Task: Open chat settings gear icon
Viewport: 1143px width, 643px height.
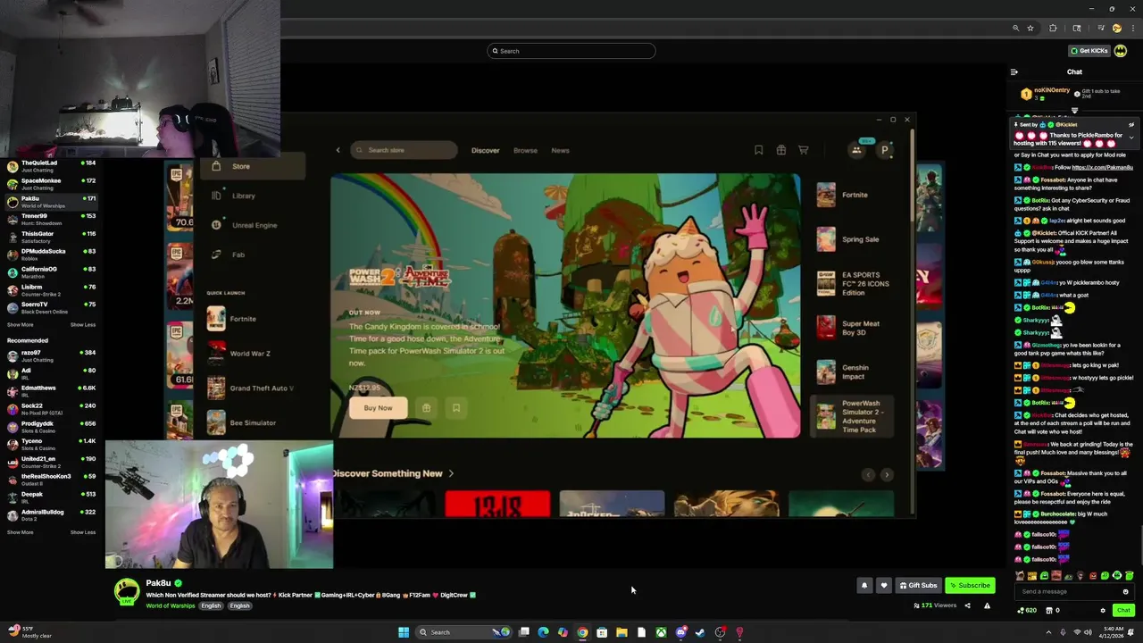Action: [1103, 611]
